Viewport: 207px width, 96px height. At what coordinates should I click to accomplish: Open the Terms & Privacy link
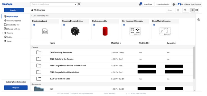[110, 93]
